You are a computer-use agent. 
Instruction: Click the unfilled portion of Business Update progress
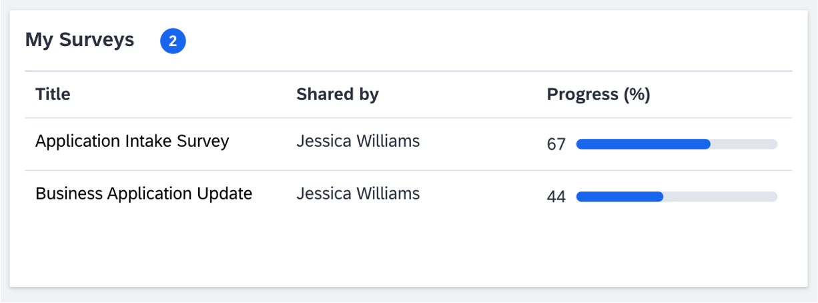coord(720,196)
